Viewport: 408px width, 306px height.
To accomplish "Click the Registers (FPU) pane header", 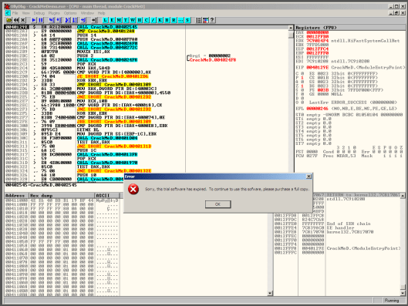I will tap(350, 27).
